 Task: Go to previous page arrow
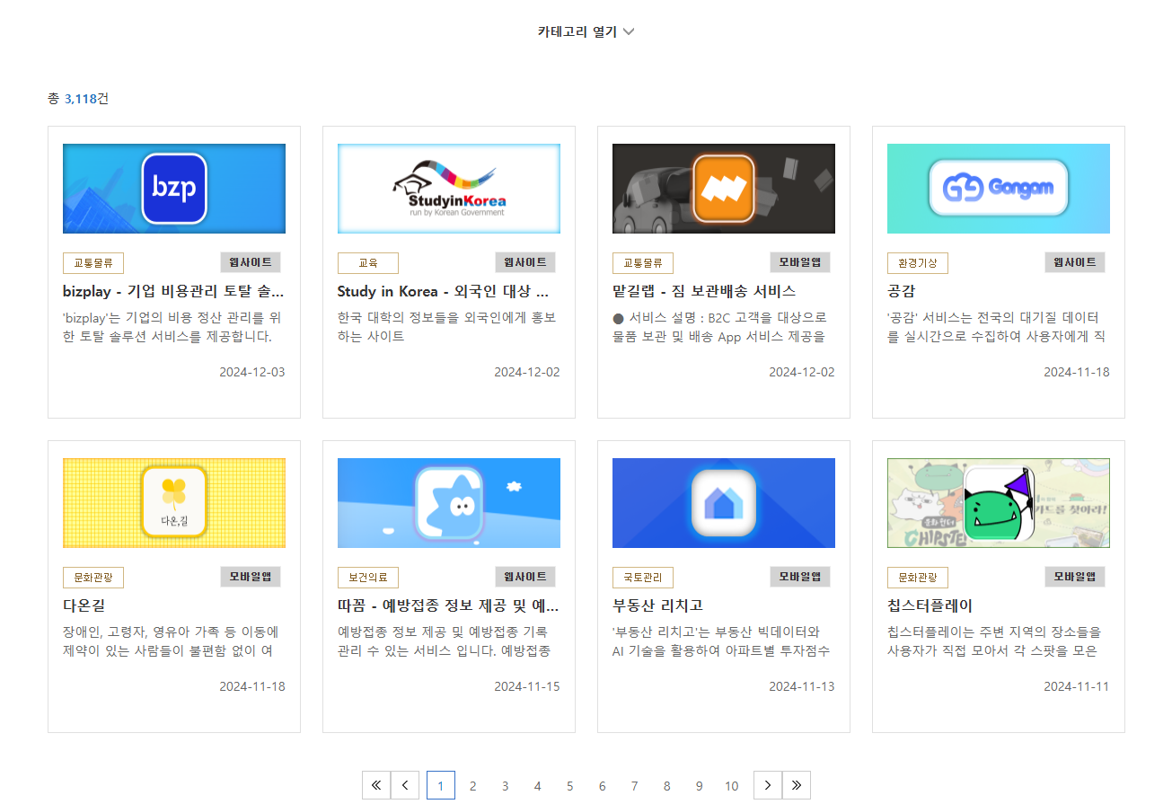405,785
